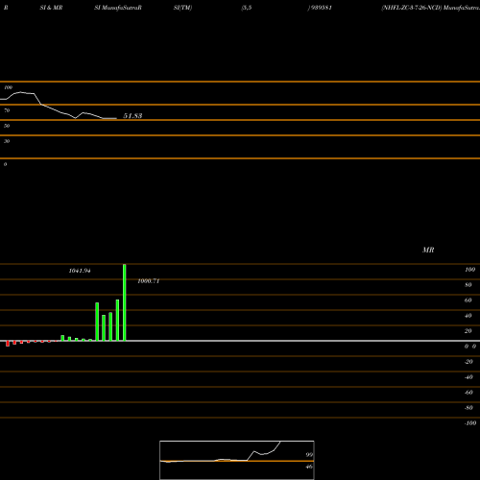Click the -100 label on MR axis
Screen dimensions: 480x480
click(x=470, y=423)
